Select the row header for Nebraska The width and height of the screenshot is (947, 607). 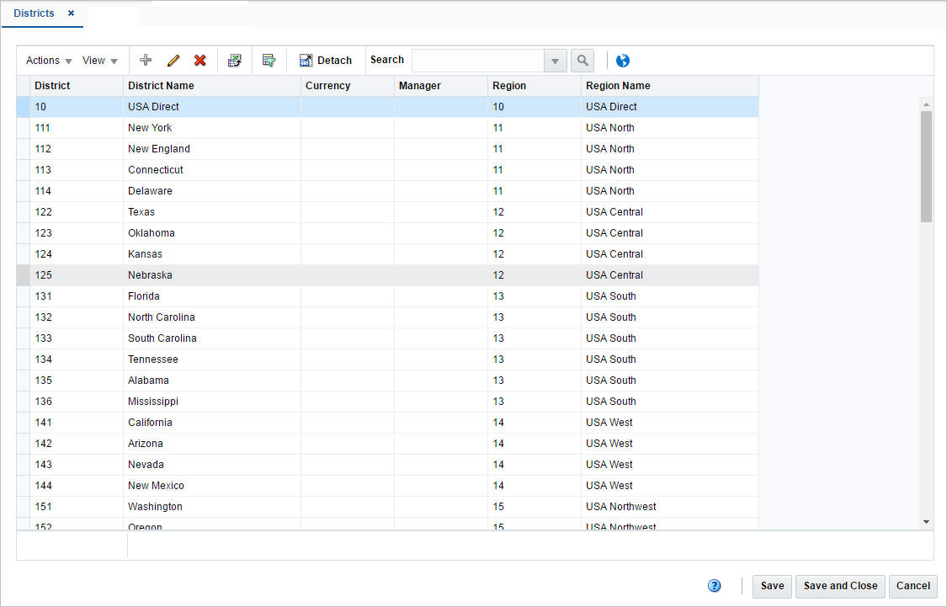[23, 274]
